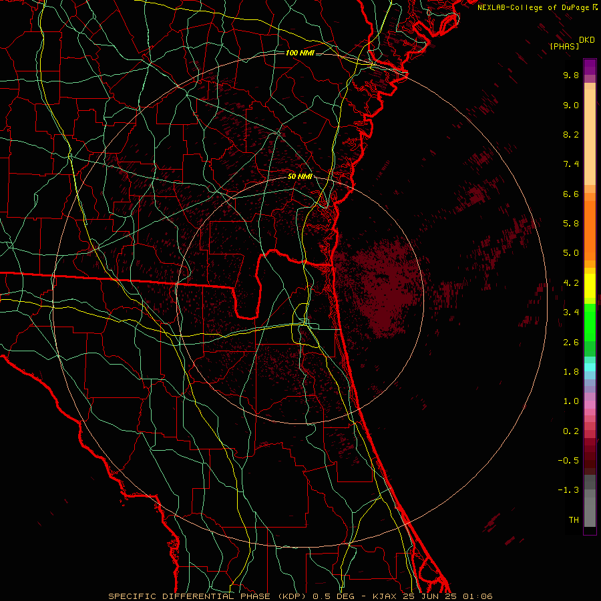Viewport: 601px width, 601px height.
Task: Select the 7.4 scale label
Action: (571, 164)
